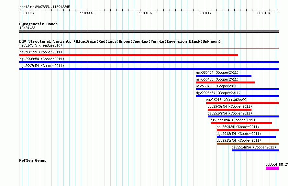This screenshot has height=186, width=288.
Task: Click the 118909k ruler label
Action: [87, 13]
